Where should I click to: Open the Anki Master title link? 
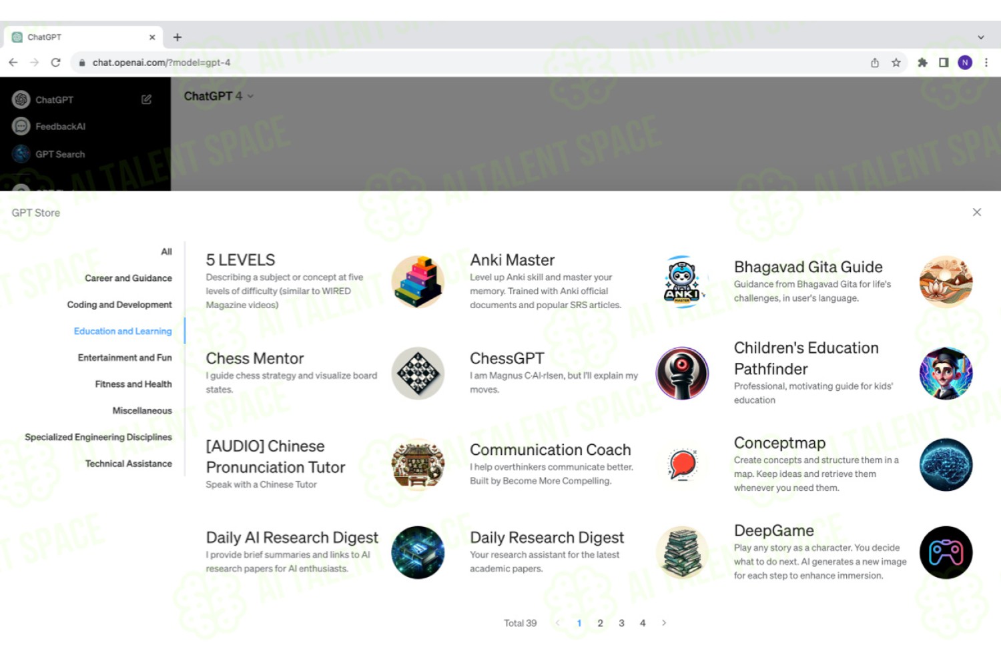[x=513, y=260]
